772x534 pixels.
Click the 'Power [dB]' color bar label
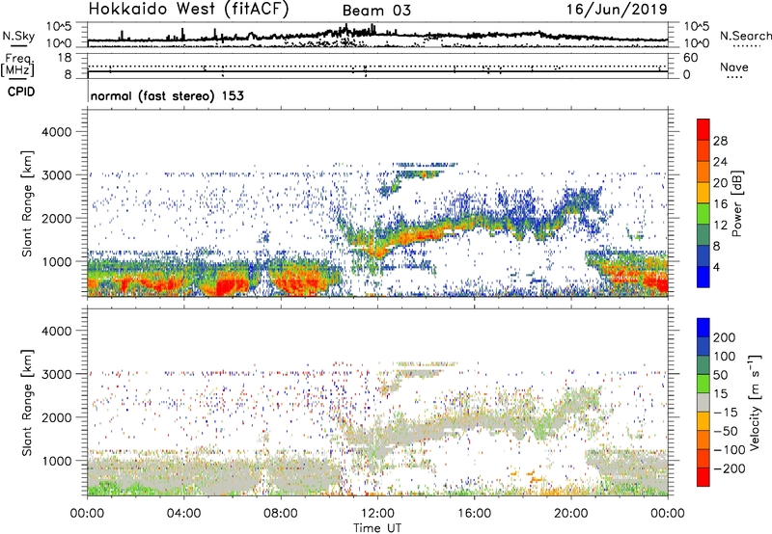737,203
